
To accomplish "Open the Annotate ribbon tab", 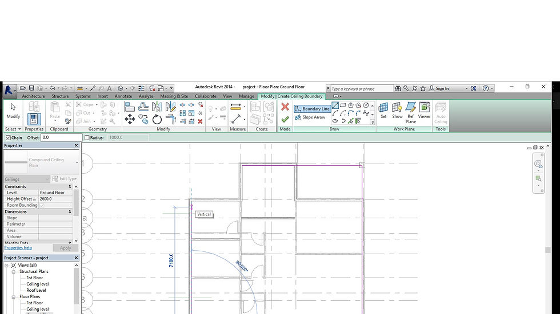I will [123, 96].
